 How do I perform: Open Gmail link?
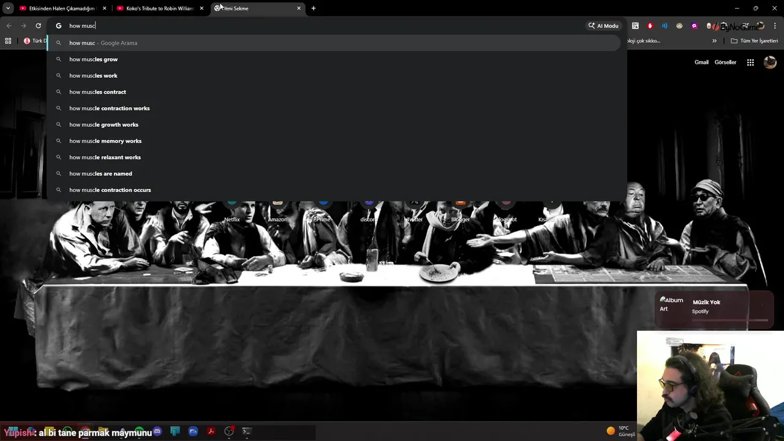tap(701, 62)
